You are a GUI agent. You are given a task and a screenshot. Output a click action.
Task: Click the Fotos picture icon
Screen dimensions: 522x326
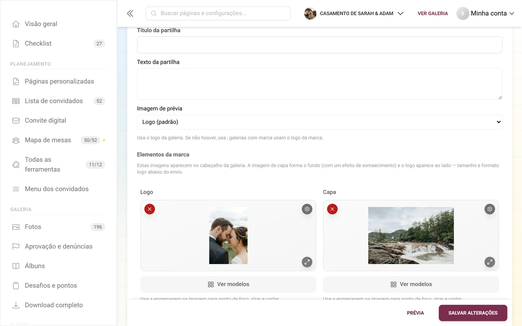click(x=16, y=227)
